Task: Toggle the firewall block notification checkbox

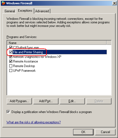Action: (8, 112)
